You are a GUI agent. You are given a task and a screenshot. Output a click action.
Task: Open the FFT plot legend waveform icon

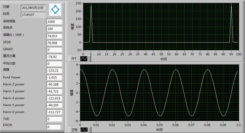click(84, 59)
